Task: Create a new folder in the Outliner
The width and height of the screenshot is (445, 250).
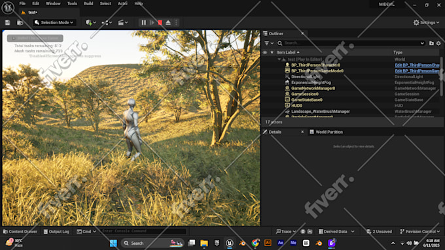Action: click(x=431, y=43)
